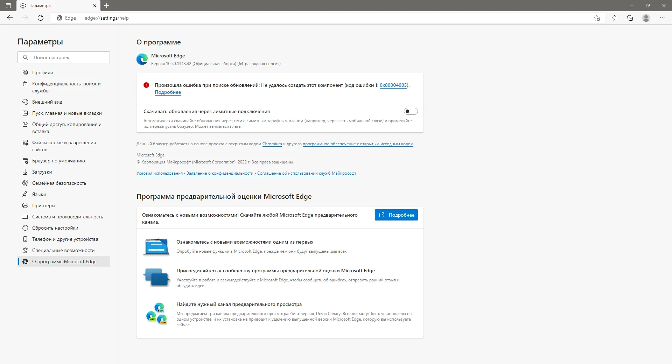Viewport: 672px width, 364px height.
Task: Click the Браузер по умолчанию icon
Action: (25, 161)
